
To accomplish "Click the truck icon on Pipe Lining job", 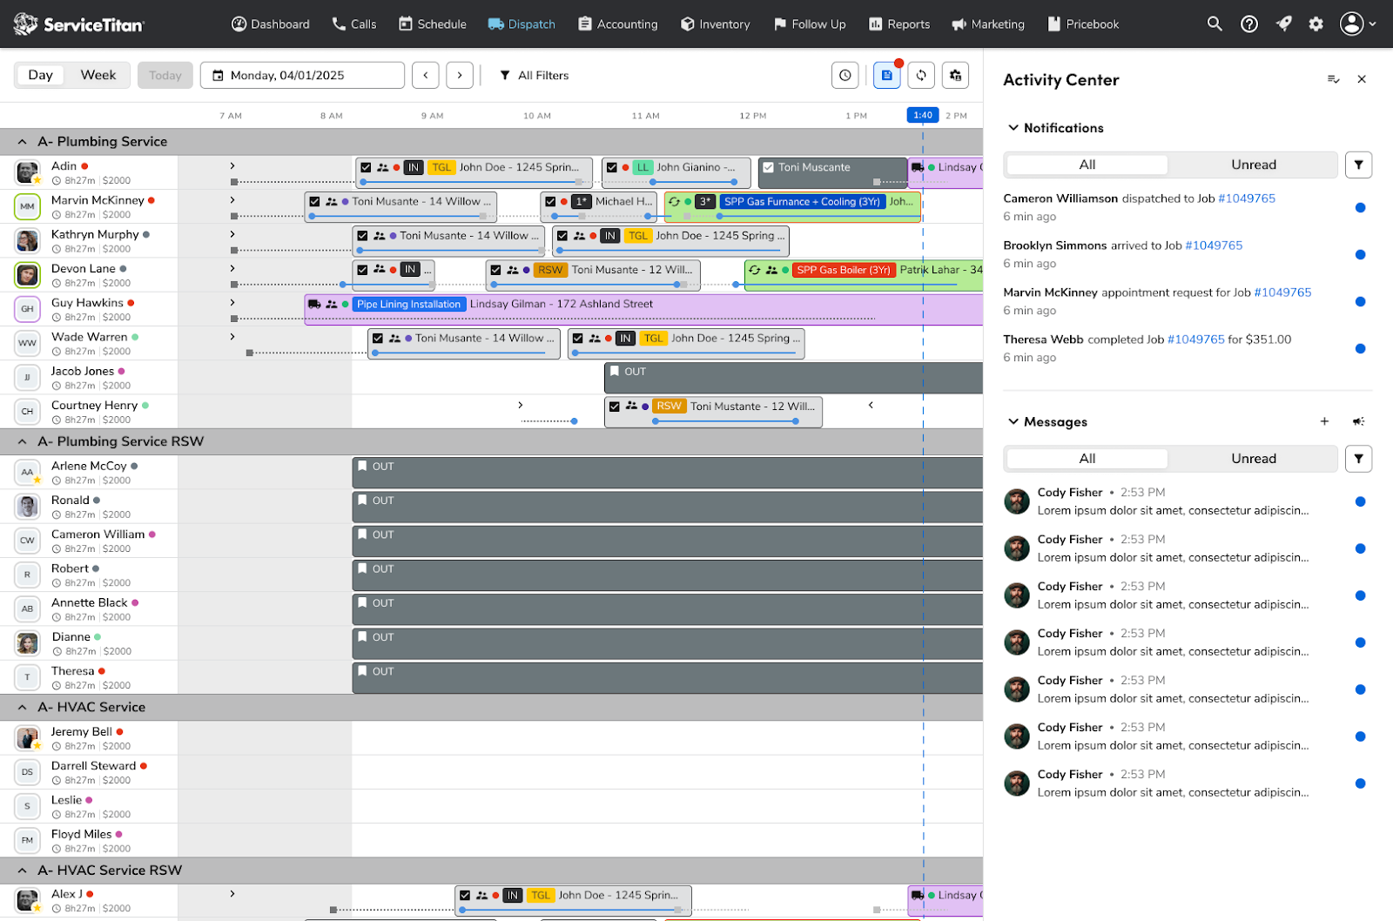I will point(314,304).
